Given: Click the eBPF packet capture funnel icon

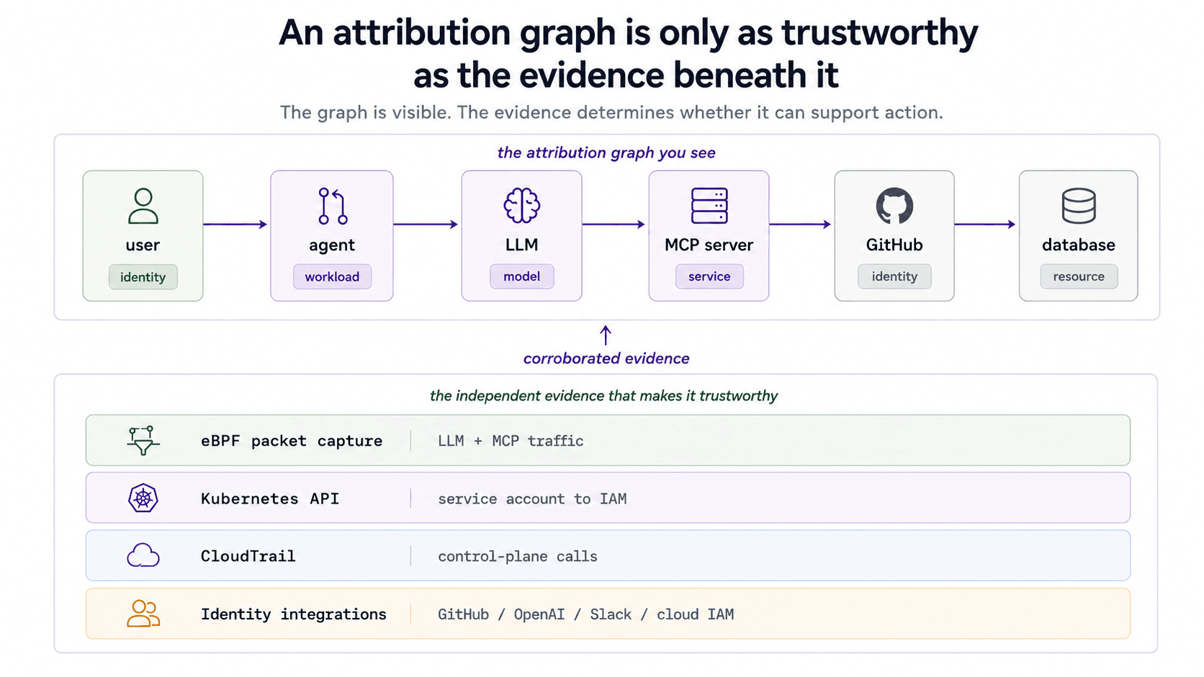Looking at the screenshot, I should (143, 440).
